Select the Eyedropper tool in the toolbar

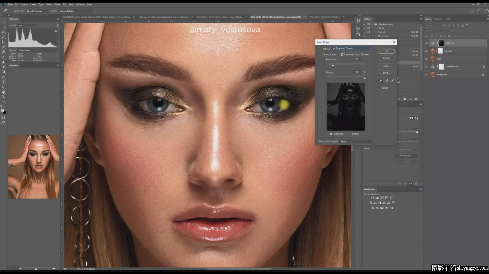coord(3,47)
